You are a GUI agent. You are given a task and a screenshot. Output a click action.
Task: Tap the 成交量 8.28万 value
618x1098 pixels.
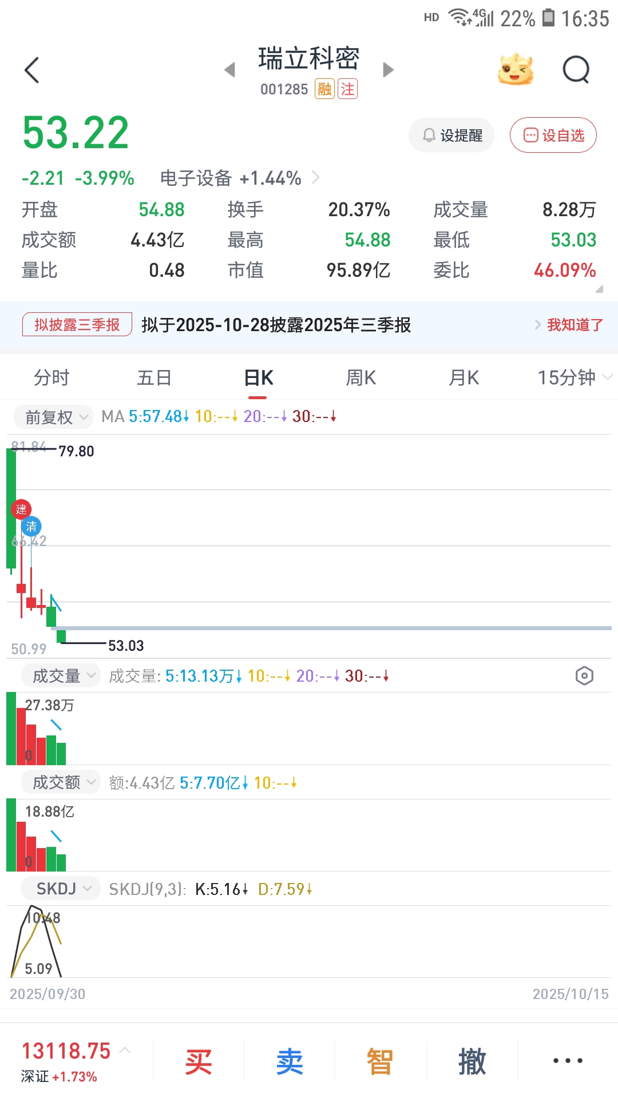tap(569, 210)
